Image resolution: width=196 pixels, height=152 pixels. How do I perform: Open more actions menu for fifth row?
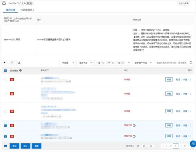click(191, 136)
